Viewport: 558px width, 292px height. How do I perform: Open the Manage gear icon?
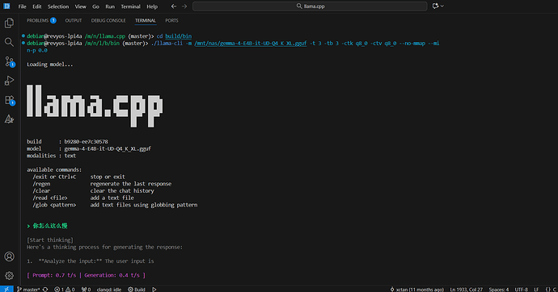(x=9, y=275)
